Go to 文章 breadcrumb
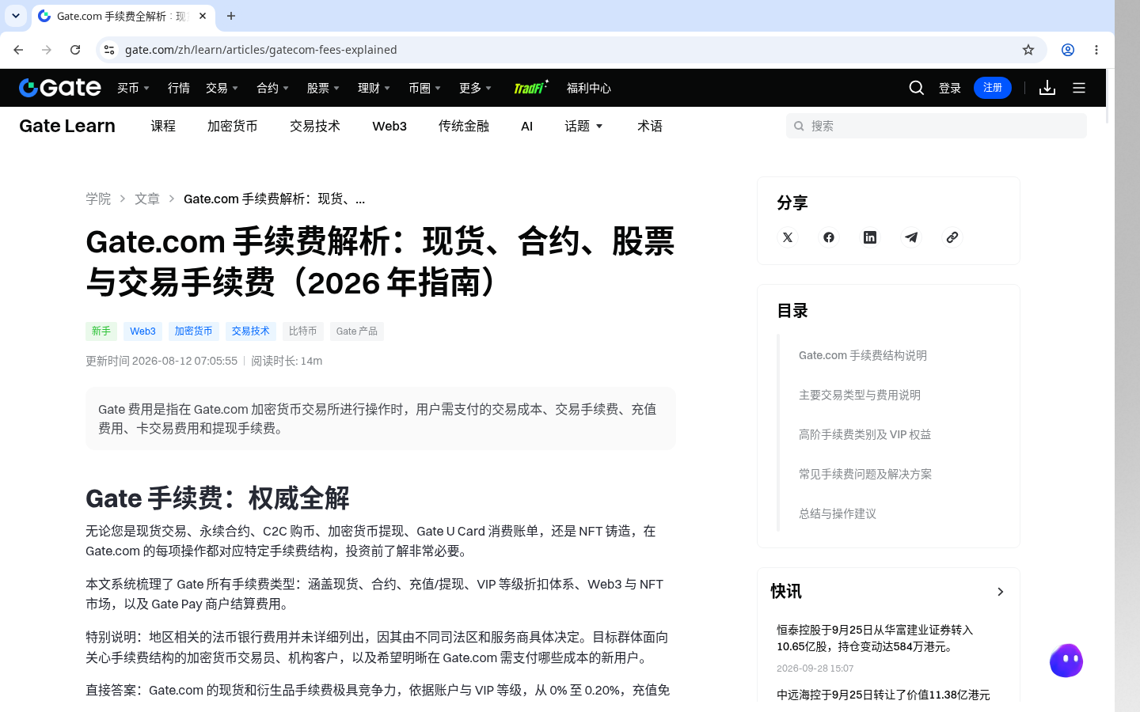 pos(147,199)
